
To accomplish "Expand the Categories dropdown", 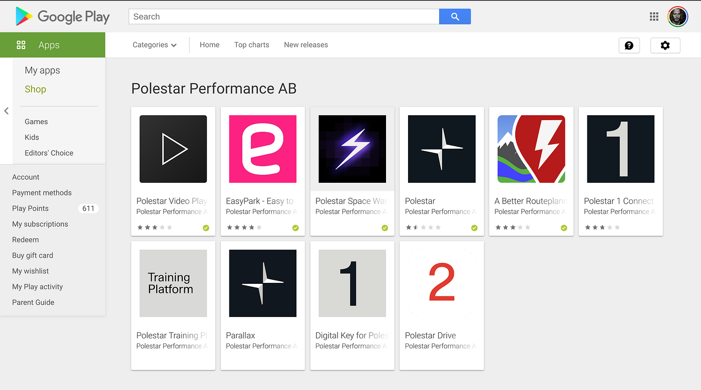I will click(155, 45).
